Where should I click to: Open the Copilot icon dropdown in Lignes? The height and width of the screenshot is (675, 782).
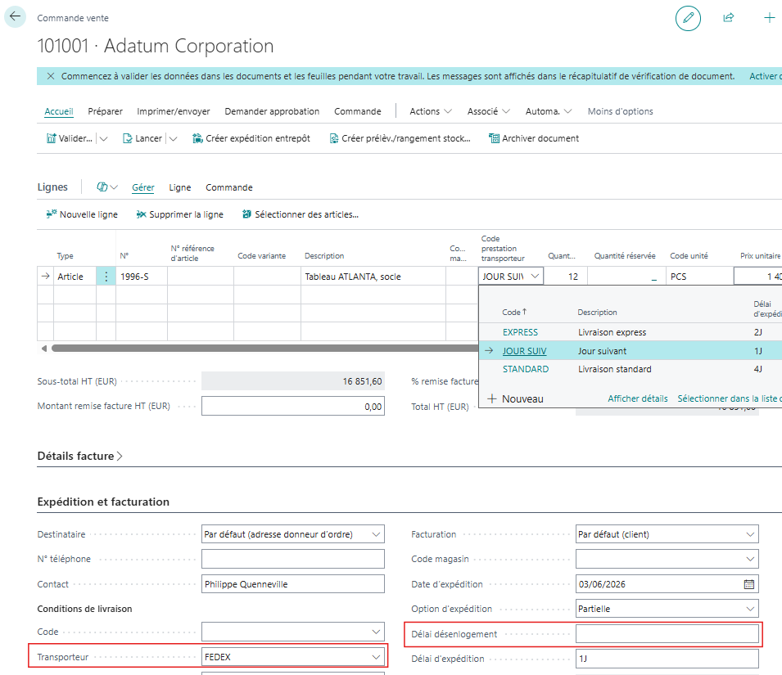[106, 187]
